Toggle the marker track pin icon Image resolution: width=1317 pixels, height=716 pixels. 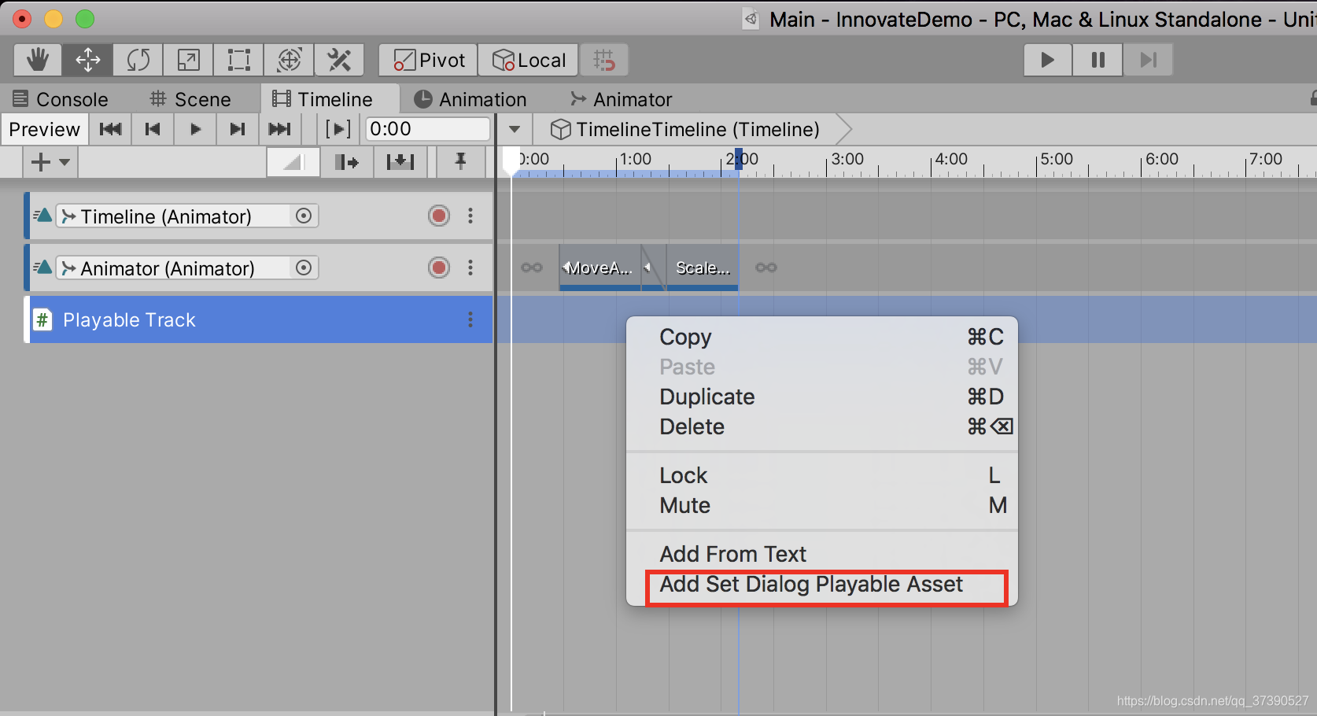461,162
